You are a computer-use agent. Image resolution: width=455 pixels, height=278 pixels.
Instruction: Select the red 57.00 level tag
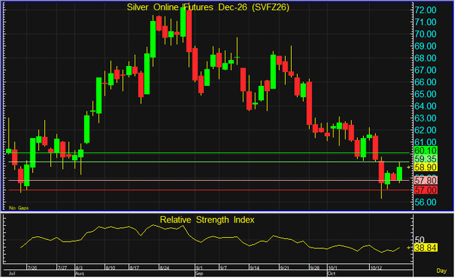[426, 190]
